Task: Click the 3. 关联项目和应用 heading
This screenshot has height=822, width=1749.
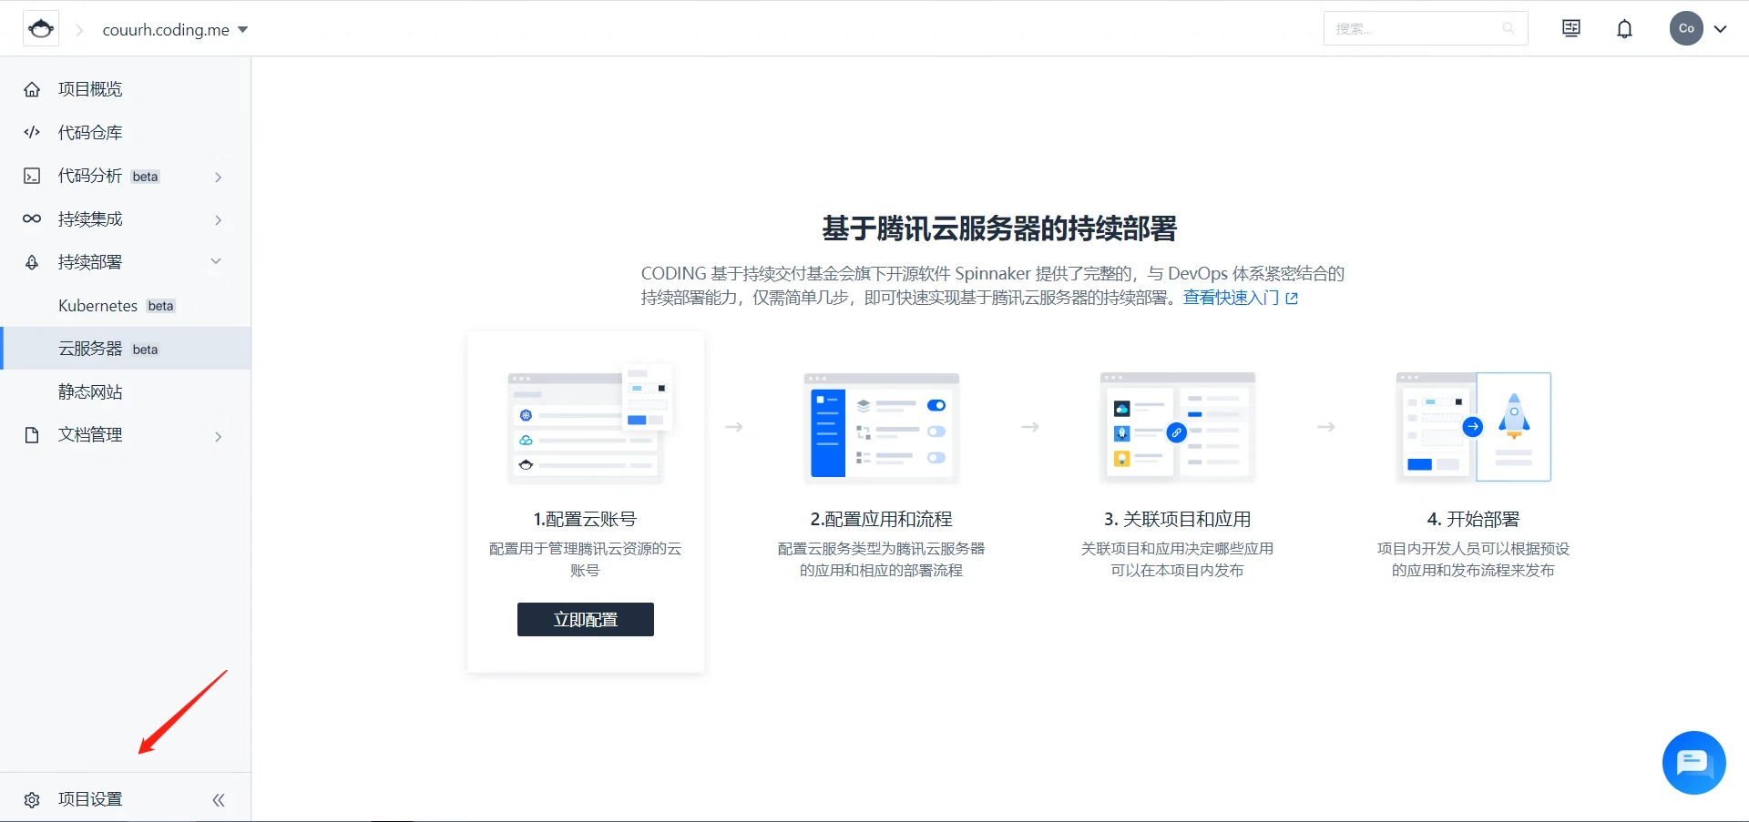Action: (x=1177, y=520)
